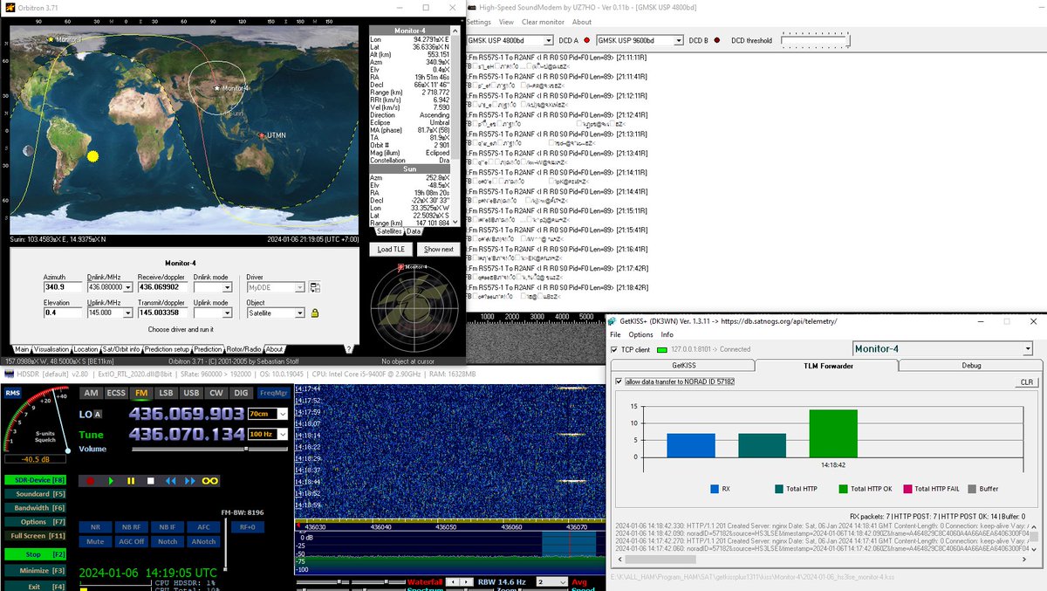Screen dimensions: 1047x591
Task: Click the red record button in HDSDR
Action: (x=89, y=480)
